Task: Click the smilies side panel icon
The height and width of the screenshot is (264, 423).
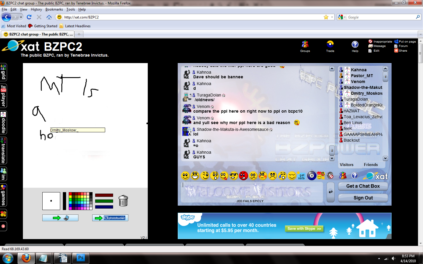Action: tap(3, 214)
